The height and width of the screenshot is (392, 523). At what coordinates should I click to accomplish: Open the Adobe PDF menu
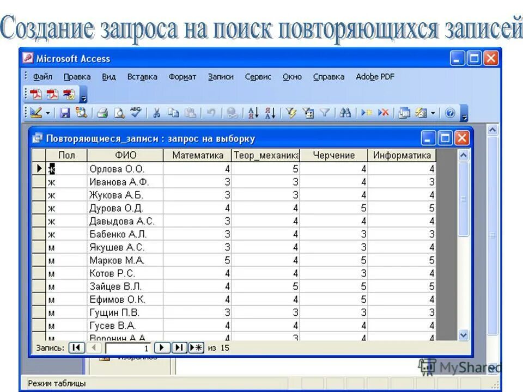pyautogui.click(x=375, y=77)
